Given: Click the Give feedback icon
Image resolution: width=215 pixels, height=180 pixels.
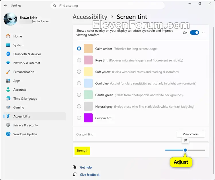Looking at the screenshot, I should (x=75, y=174).
